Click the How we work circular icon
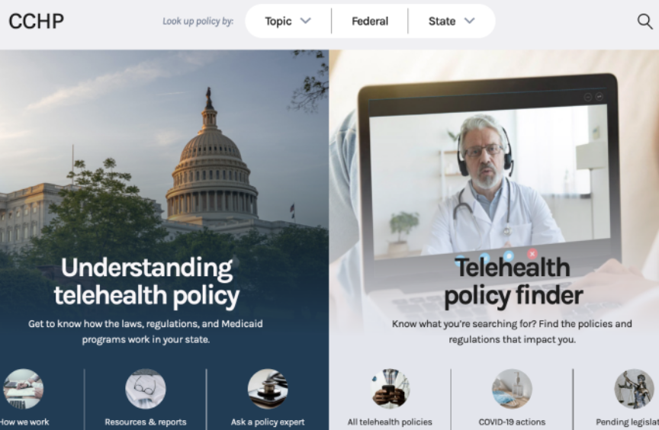The width and height of the screenshot is (659, 430). coord(23,389)
